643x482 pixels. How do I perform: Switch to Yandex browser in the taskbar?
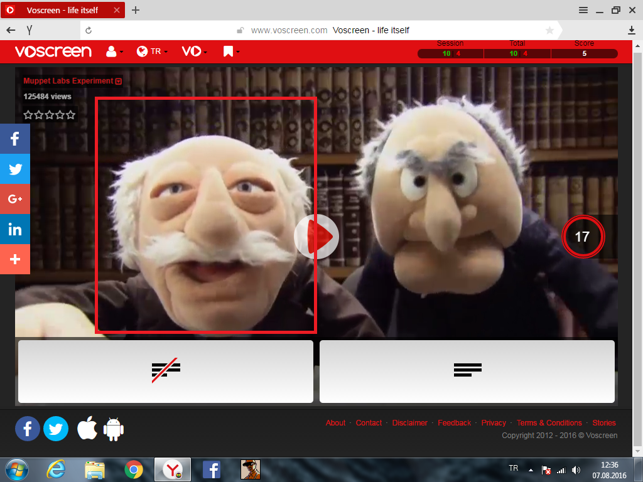point(173,469)
